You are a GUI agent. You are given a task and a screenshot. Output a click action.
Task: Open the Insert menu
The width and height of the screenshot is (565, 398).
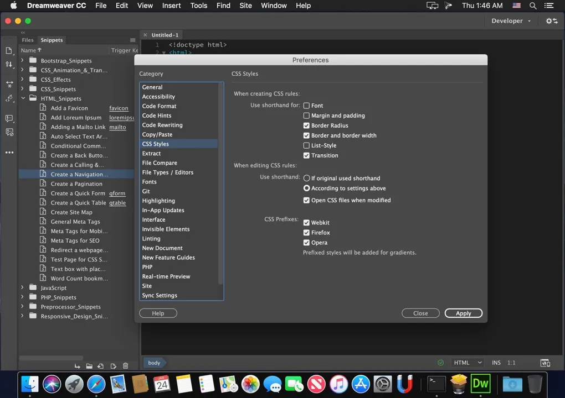click(x=171, y=6)
